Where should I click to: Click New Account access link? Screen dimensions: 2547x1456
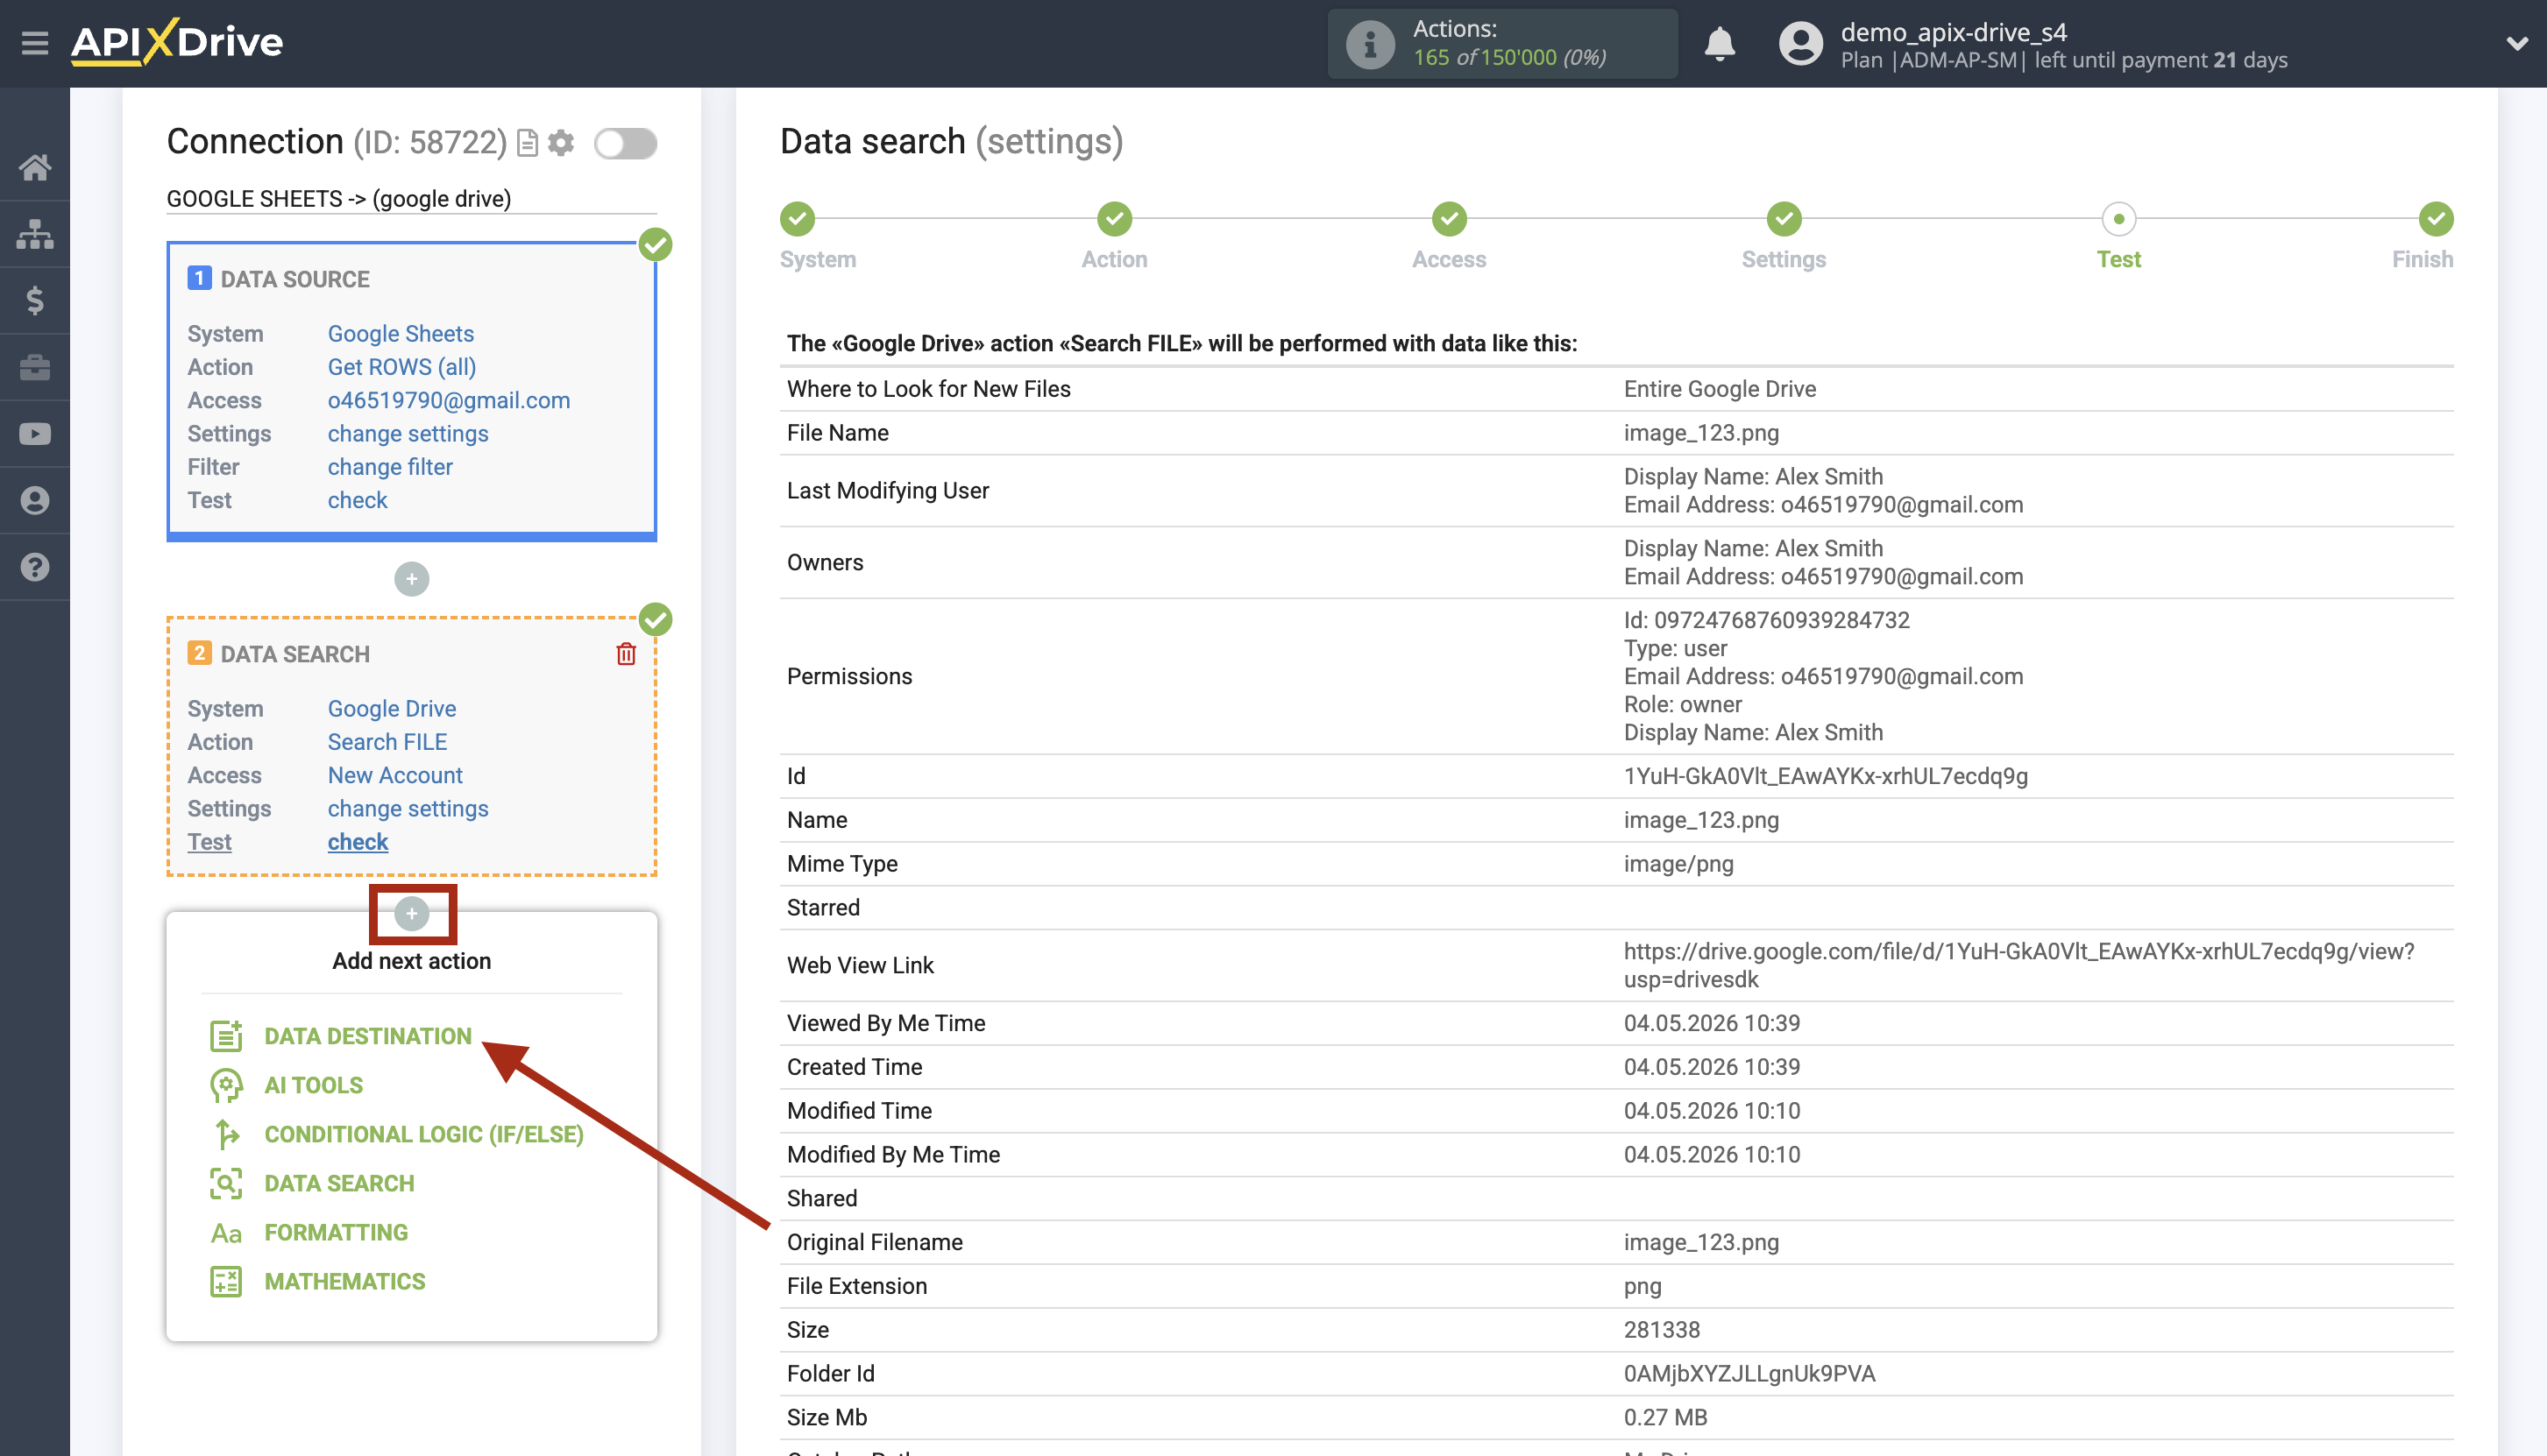pyautogui.click(x=395, y=775)
